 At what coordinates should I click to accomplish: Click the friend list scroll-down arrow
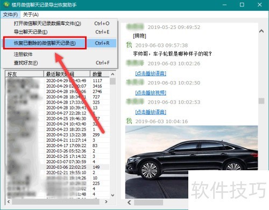[112, 195]
